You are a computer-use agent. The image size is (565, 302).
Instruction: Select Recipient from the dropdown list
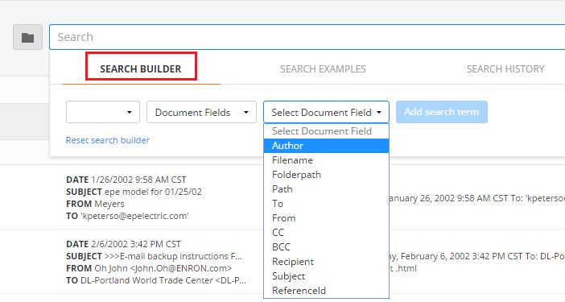[x=326, y=261]
